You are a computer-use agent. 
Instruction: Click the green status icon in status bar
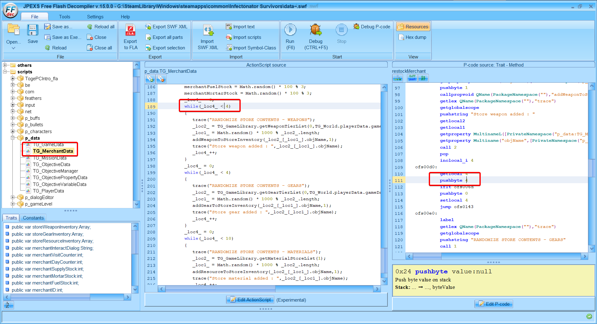(589, 316)
